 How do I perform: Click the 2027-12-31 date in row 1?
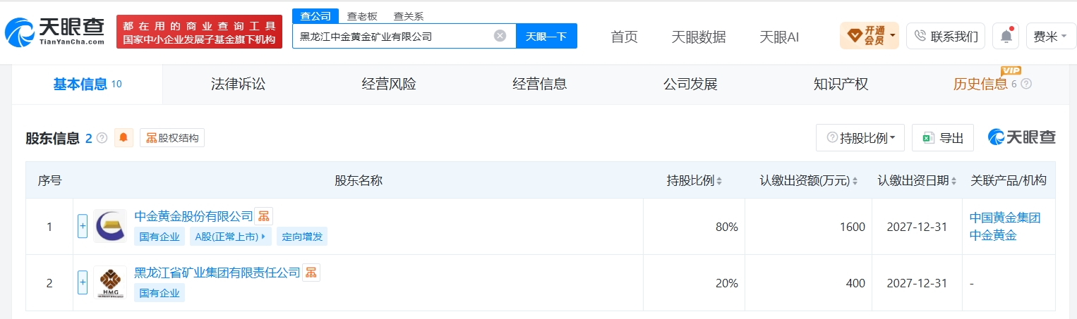[x=917, y=227]
